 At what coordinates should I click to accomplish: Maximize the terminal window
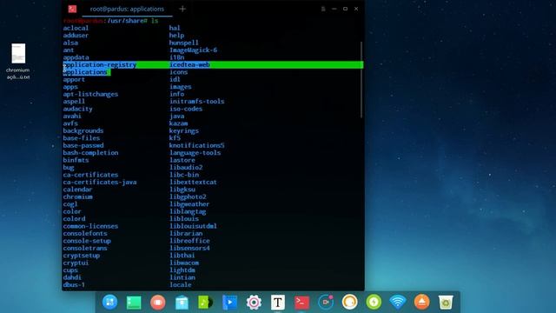pos(345,9)
